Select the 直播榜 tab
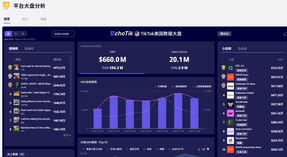 29,48
